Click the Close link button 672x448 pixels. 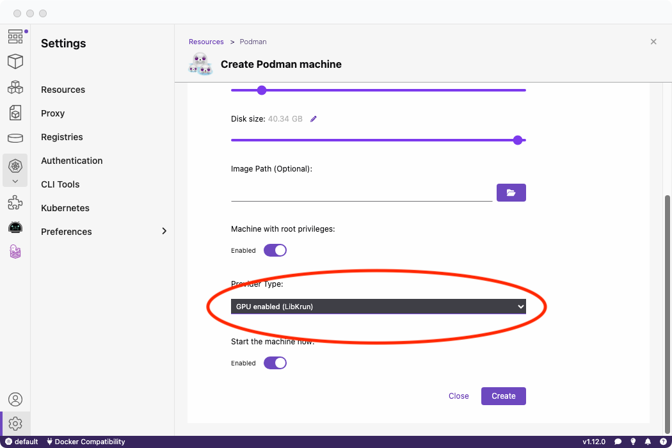459,396
